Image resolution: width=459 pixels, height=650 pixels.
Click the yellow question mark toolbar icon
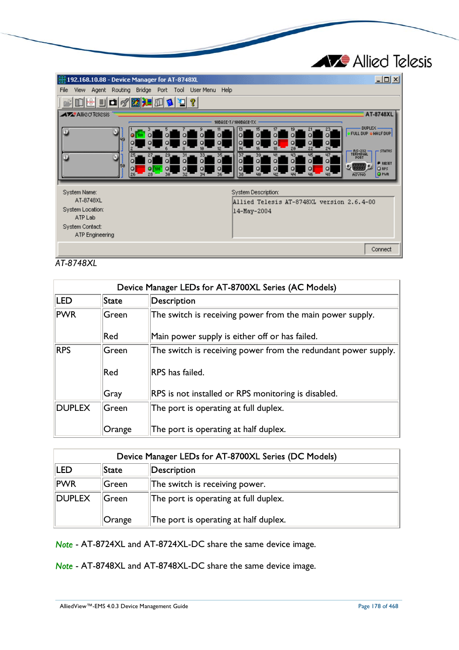pyautogui.click(x=193, y=102)
